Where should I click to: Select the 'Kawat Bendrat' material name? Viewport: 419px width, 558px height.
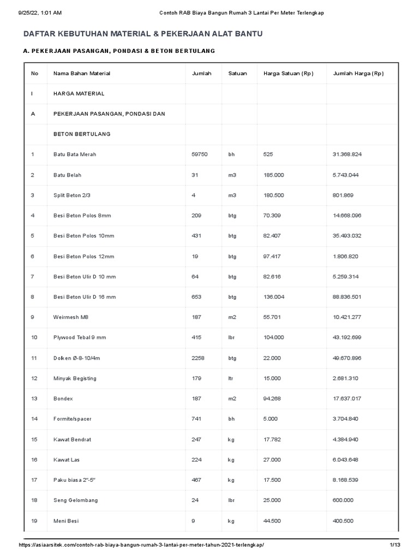pos(73,439)
